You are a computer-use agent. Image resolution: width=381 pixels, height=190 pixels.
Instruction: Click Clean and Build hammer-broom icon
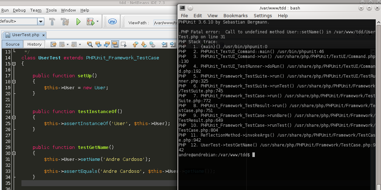point(65,21)
